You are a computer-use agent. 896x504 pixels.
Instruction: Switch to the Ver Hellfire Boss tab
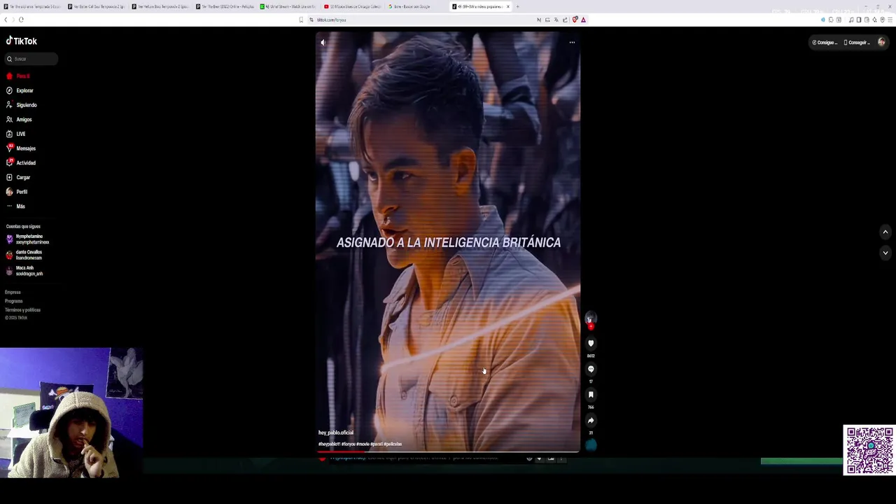[160, 6]
